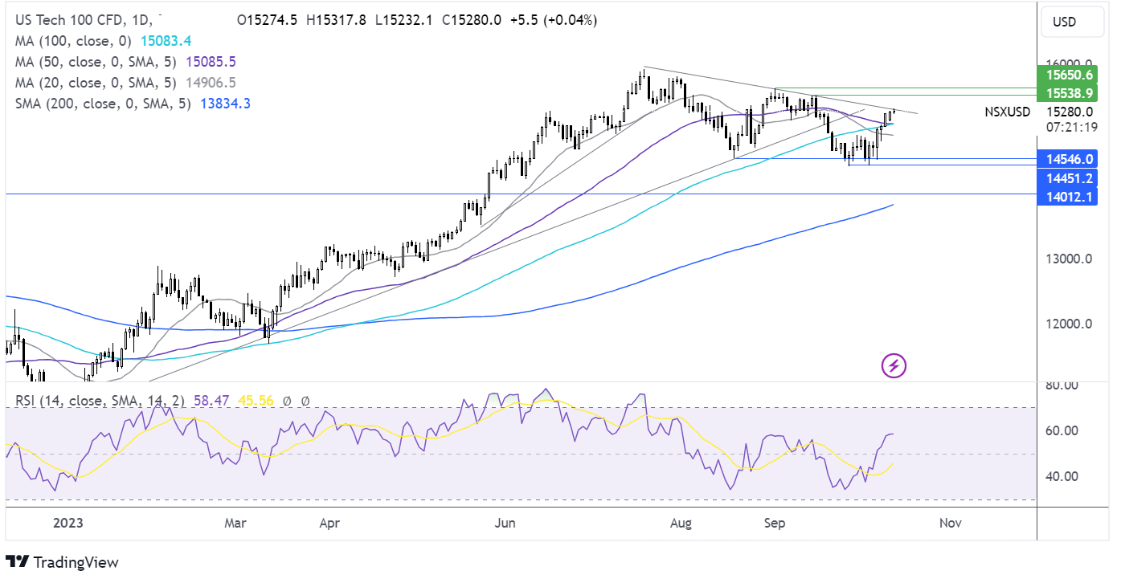
Task: Click the 14546.0 blue price label
Action: [x=1066, y=159]
